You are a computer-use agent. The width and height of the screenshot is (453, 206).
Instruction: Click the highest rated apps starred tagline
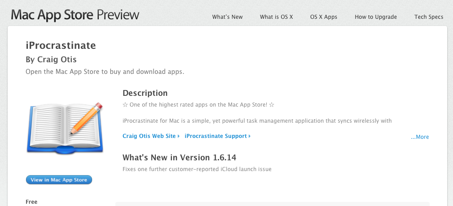tap(198, 105)
